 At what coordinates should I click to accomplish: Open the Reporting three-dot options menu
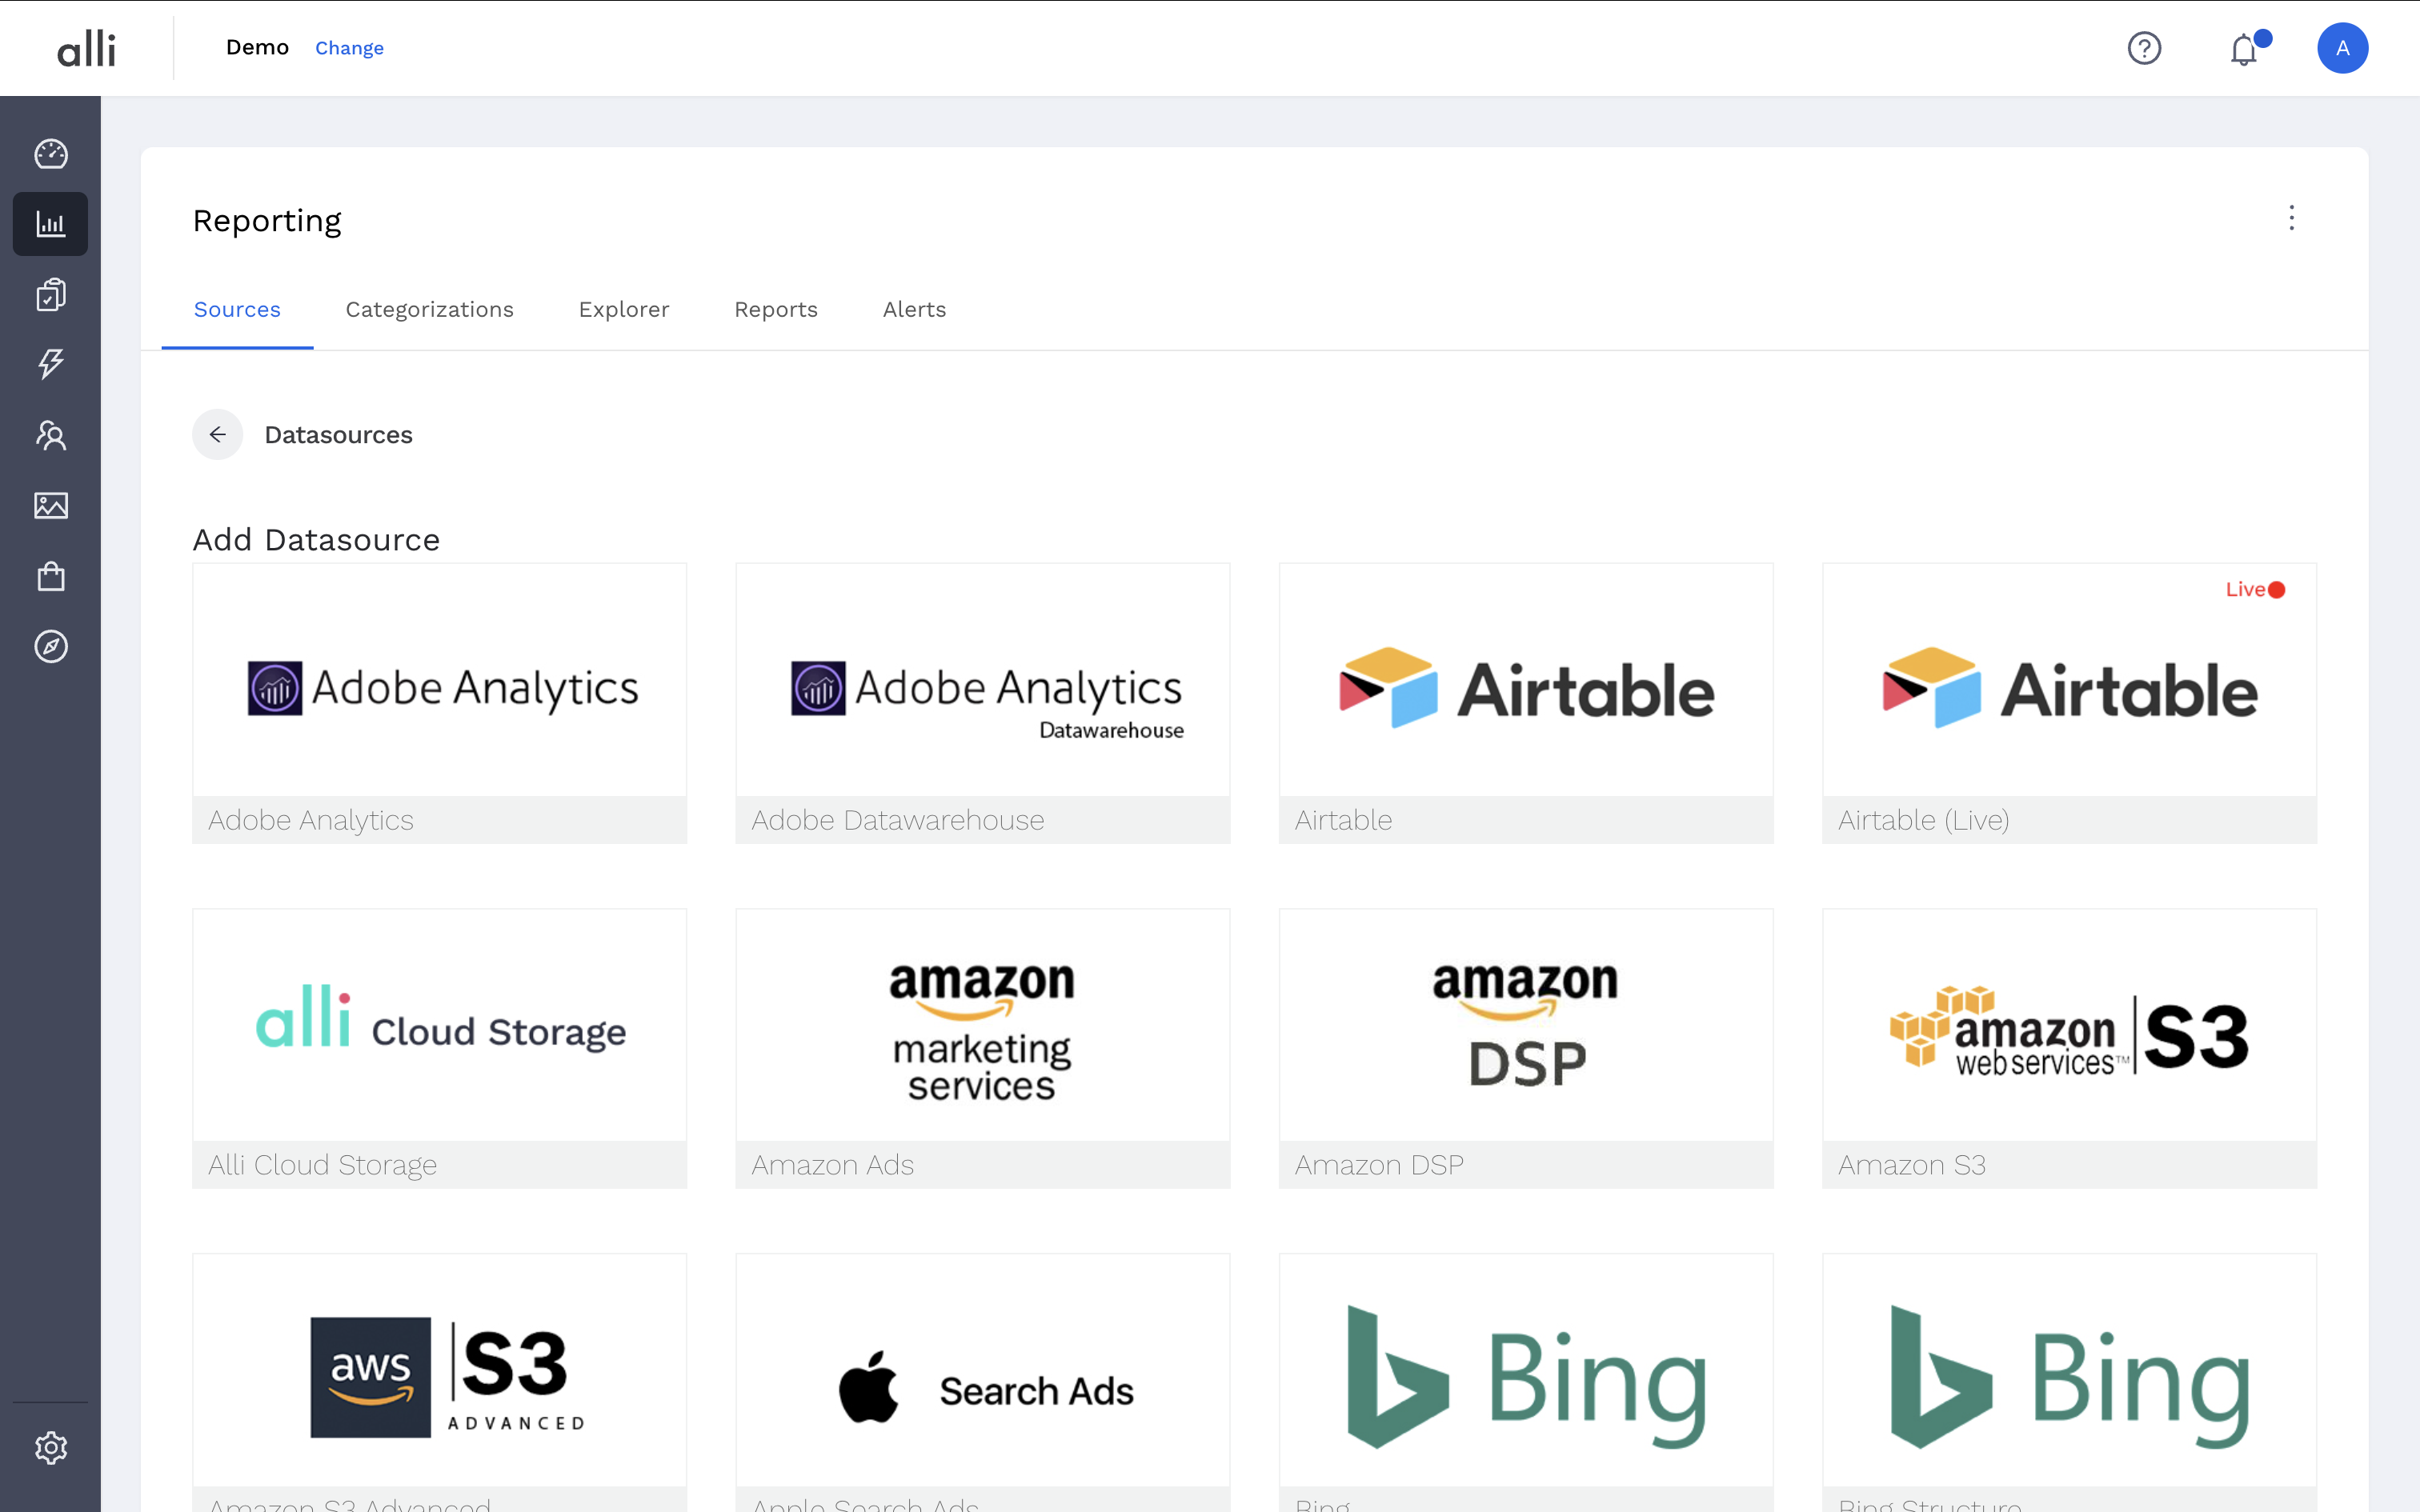coord(2291,218)
